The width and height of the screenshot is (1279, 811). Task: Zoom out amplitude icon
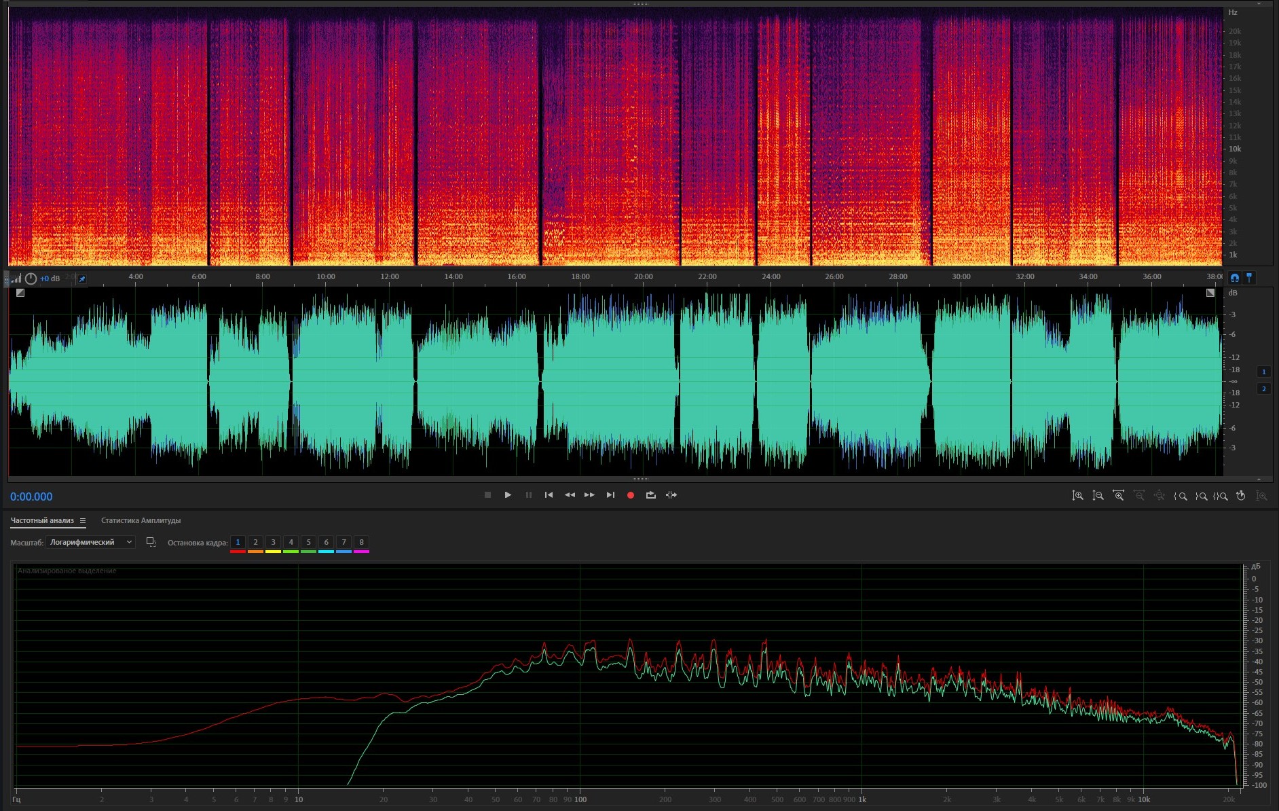1098,496
